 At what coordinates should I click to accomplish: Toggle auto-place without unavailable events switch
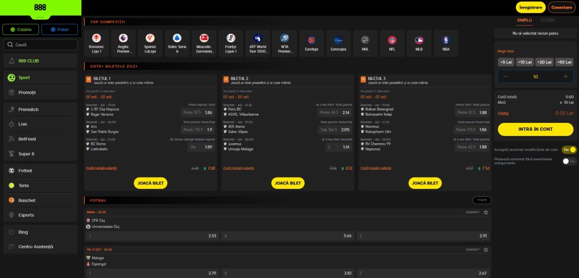click(x=569, y=161)
